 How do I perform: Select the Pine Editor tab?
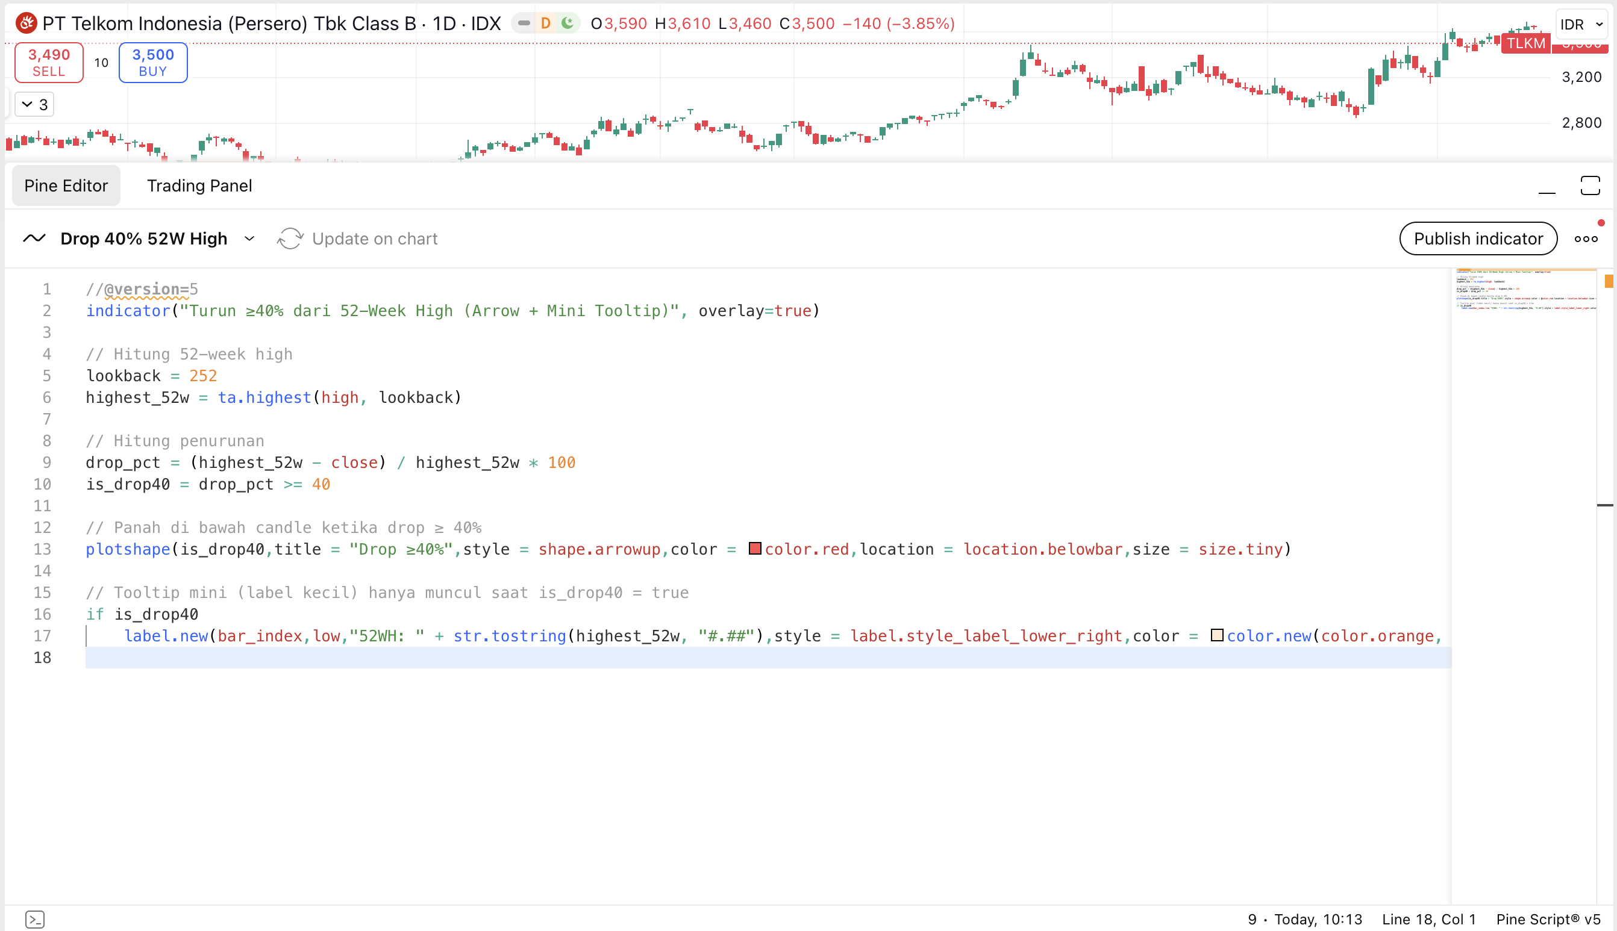[66, 185]
